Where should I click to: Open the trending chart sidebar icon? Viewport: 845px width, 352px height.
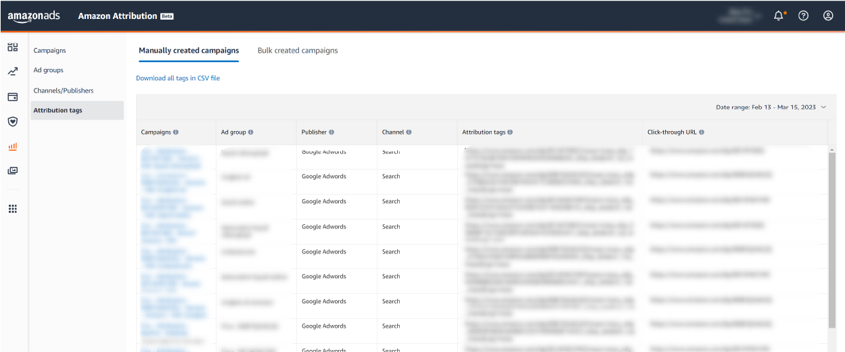tap(12, 72)
